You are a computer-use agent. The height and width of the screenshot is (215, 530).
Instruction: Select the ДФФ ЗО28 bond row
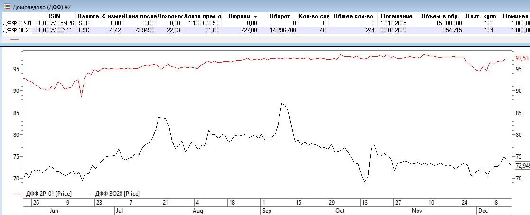click(17, 30)
